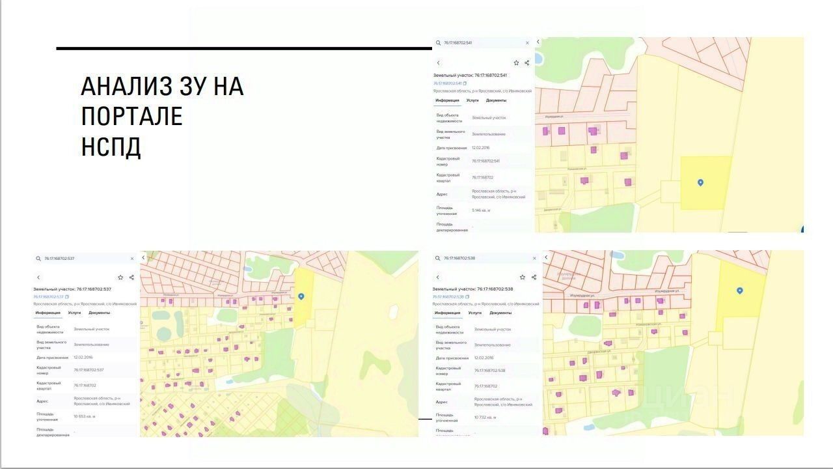The image size is (833, 469).
Task: Clear the search field containing 76:17:168702:541
Action: tap(527, 43)
